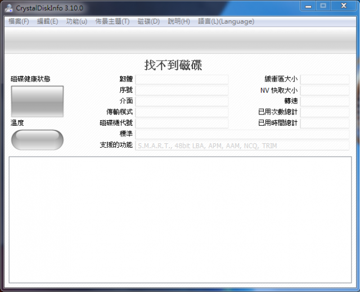Viewport: 360px width, 292px height.
Task: Open the 檔案(F) menu
Action: pos(19,21)
